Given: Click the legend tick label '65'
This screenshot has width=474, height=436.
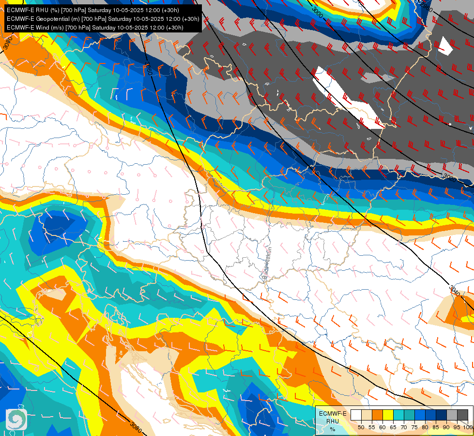Looking at the screenshot, I should (393, 427).
